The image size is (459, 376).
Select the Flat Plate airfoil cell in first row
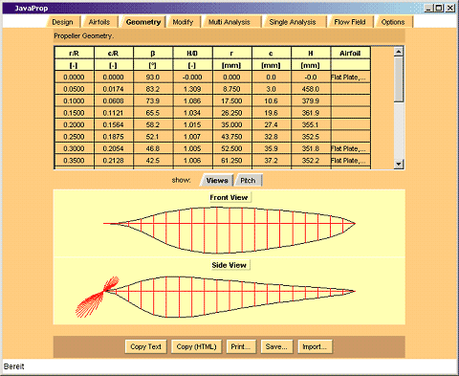click(350, 77)
